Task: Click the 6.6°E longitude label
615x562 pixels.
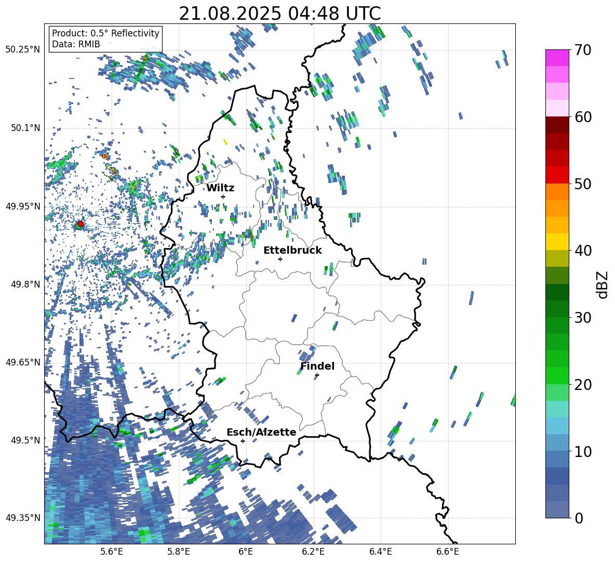Action: point(448,552)
